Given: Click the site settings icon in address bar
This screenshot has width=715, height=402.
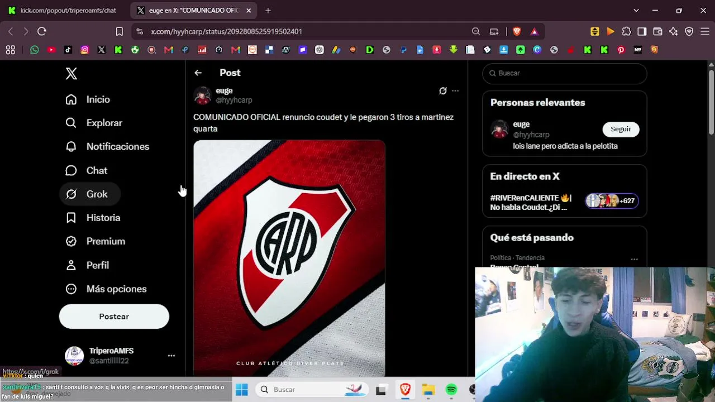Looking at the screenshot, I should [140, 31].
